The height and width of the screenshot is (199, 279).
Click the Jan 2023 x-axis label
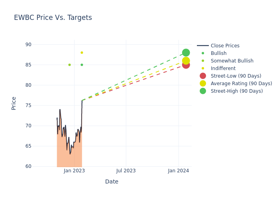(74, 171)
